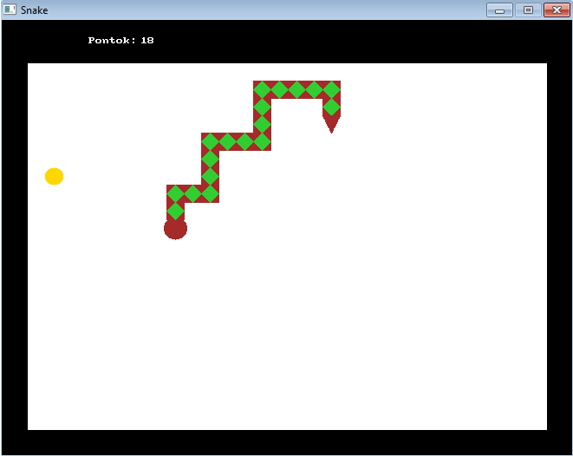Click the left corner of the snake's middle row
Screen dimensions: 573x456
pos(210,141)
